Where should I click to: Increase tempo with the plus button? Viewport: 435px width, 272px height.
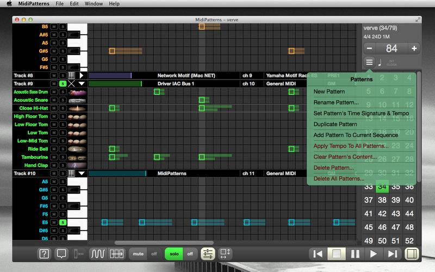point(414,48)
